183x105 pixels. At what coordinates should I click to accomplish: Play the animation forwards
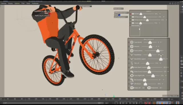coord(128,103)
